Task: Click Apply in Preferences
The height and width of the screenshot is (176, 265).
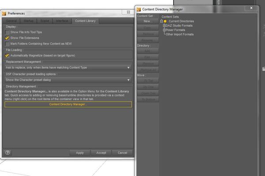Action: click(80, 153)
